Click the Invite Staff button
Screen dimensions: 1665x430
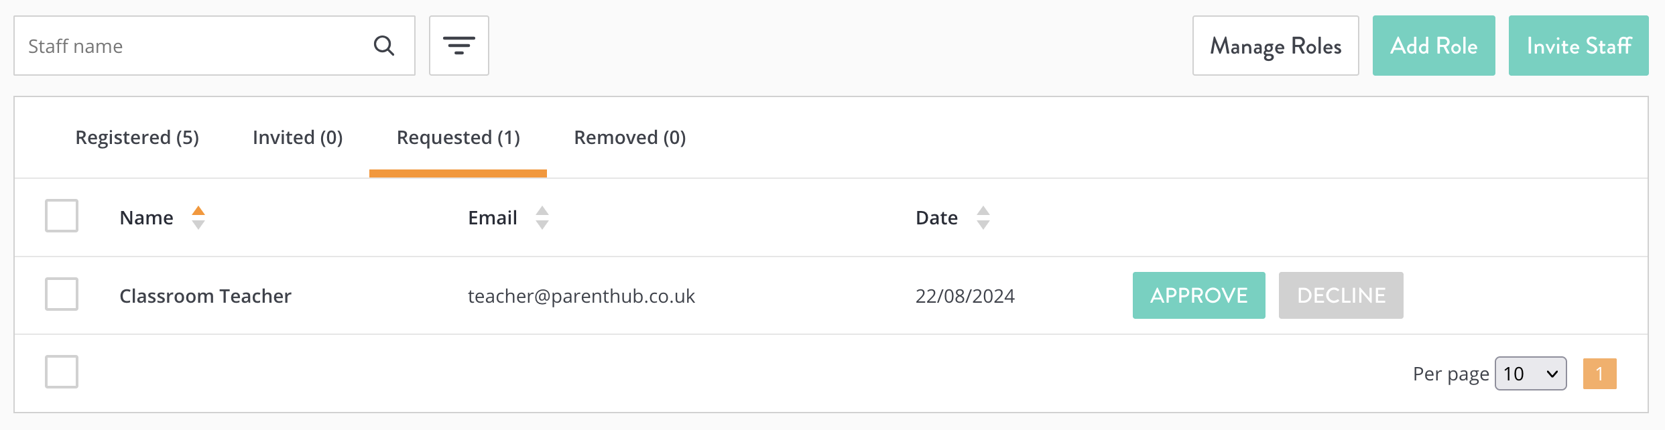pyautogui.click(x=1579, y=46)
